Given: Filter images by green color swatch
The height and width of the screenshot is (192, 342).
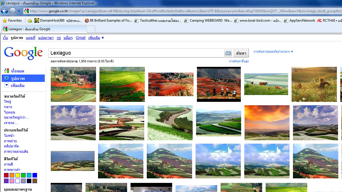Looking at the screenshot, I should click(23, 175).
